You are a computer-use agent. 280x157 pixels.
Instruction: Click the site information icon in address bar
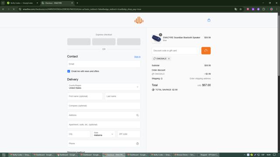(20, 9)
